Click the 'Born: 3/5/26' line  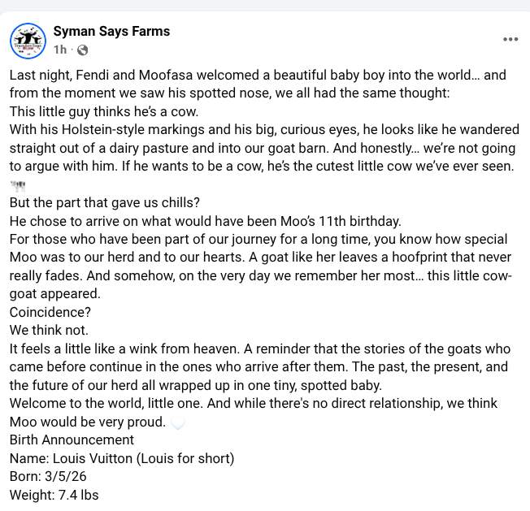pos(48,477)
